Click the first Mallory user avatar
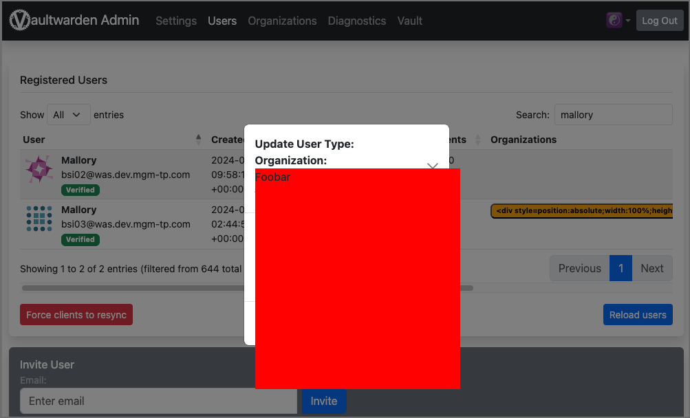The width and height of the screenshot is (690, 418). pyautogui.click(x=39, y=169)
